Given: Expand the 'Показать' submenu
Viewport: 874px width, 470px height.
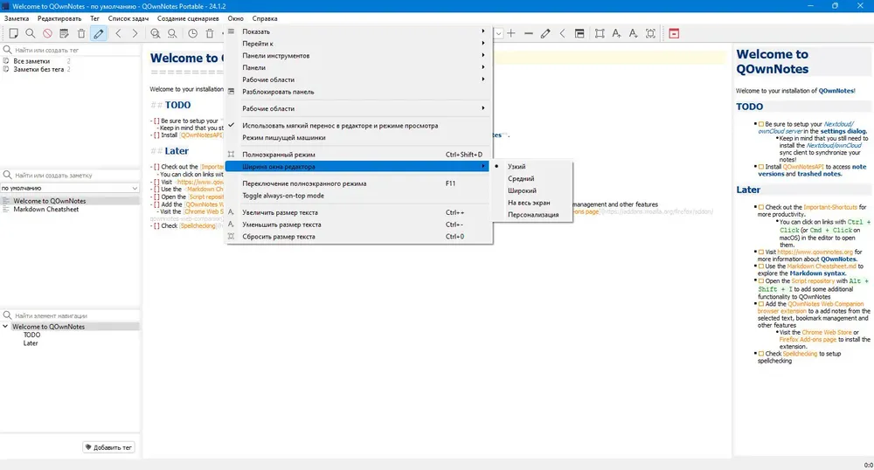Looking at the screenshot, I should point(357,31).
